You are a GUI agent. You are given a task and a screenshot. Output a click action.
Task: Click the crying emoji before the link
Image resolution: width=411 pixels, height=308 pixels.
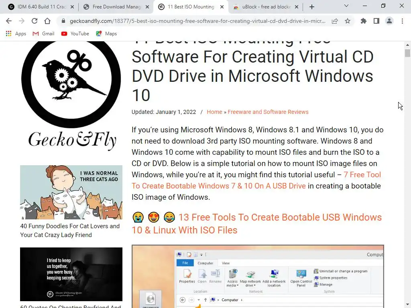point(138,217)
